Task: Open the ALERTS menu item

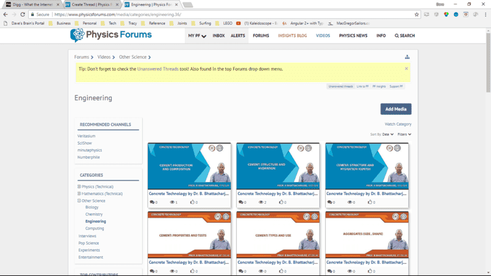Action: [238, 36]
